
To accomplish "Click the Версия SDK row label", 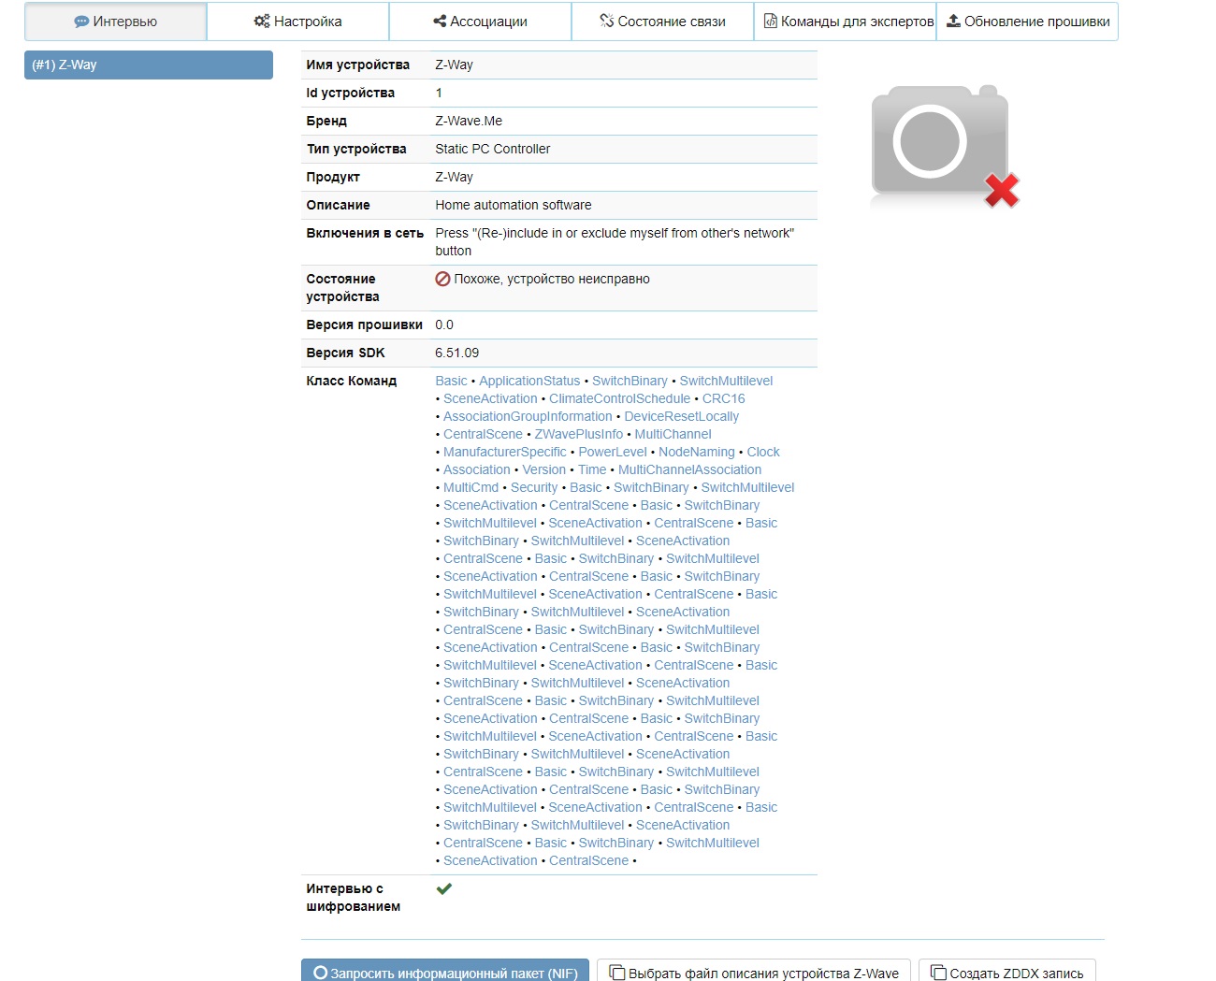I will click(346, 353).
